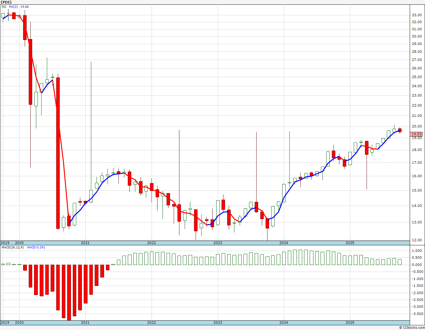Screen dimensions: 425x330
Task: Click the 19.53 current price tag
Action: coord(417,134)
